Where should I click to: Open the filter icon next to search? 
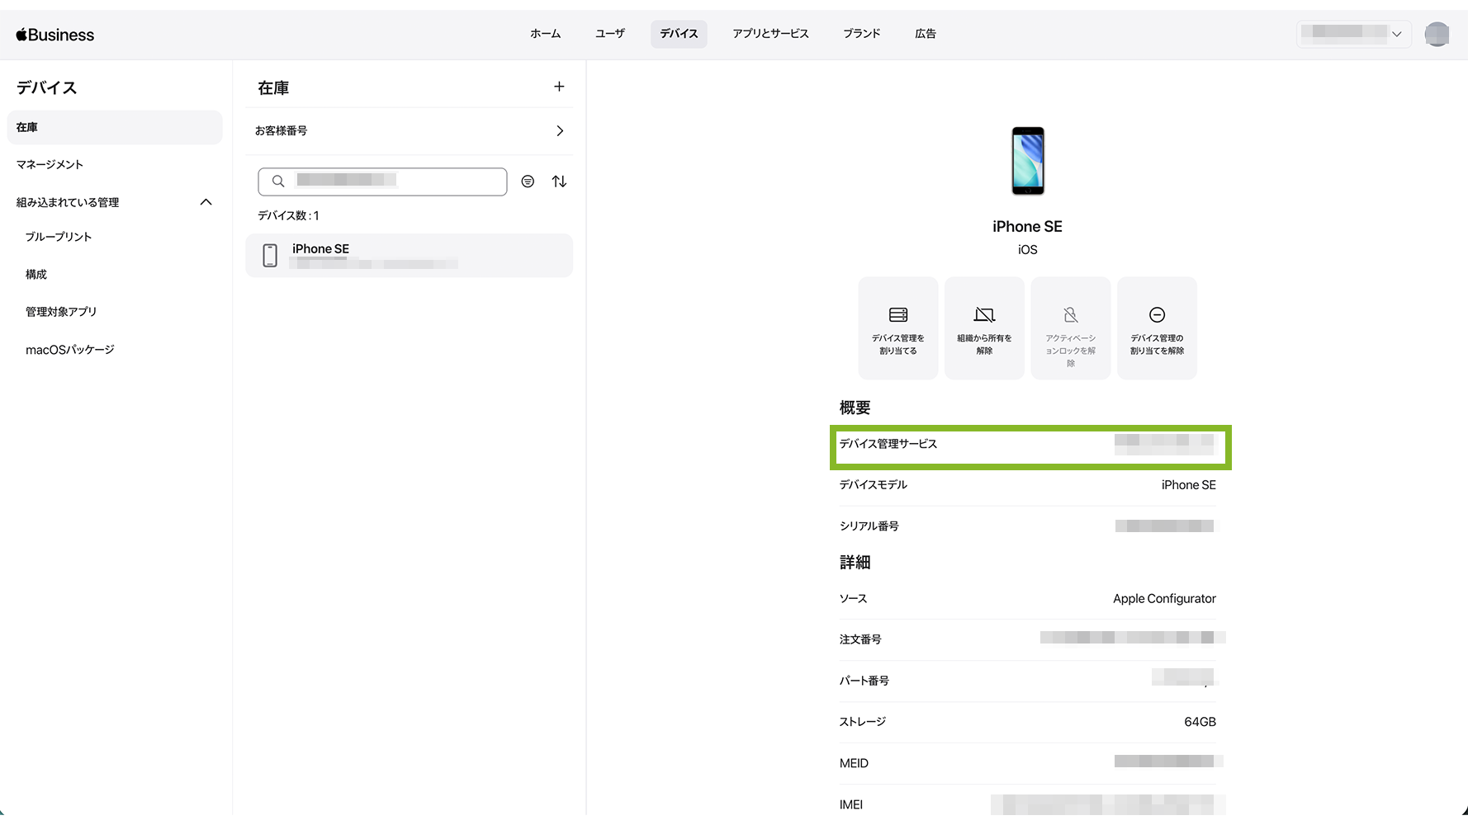point(528,181)
